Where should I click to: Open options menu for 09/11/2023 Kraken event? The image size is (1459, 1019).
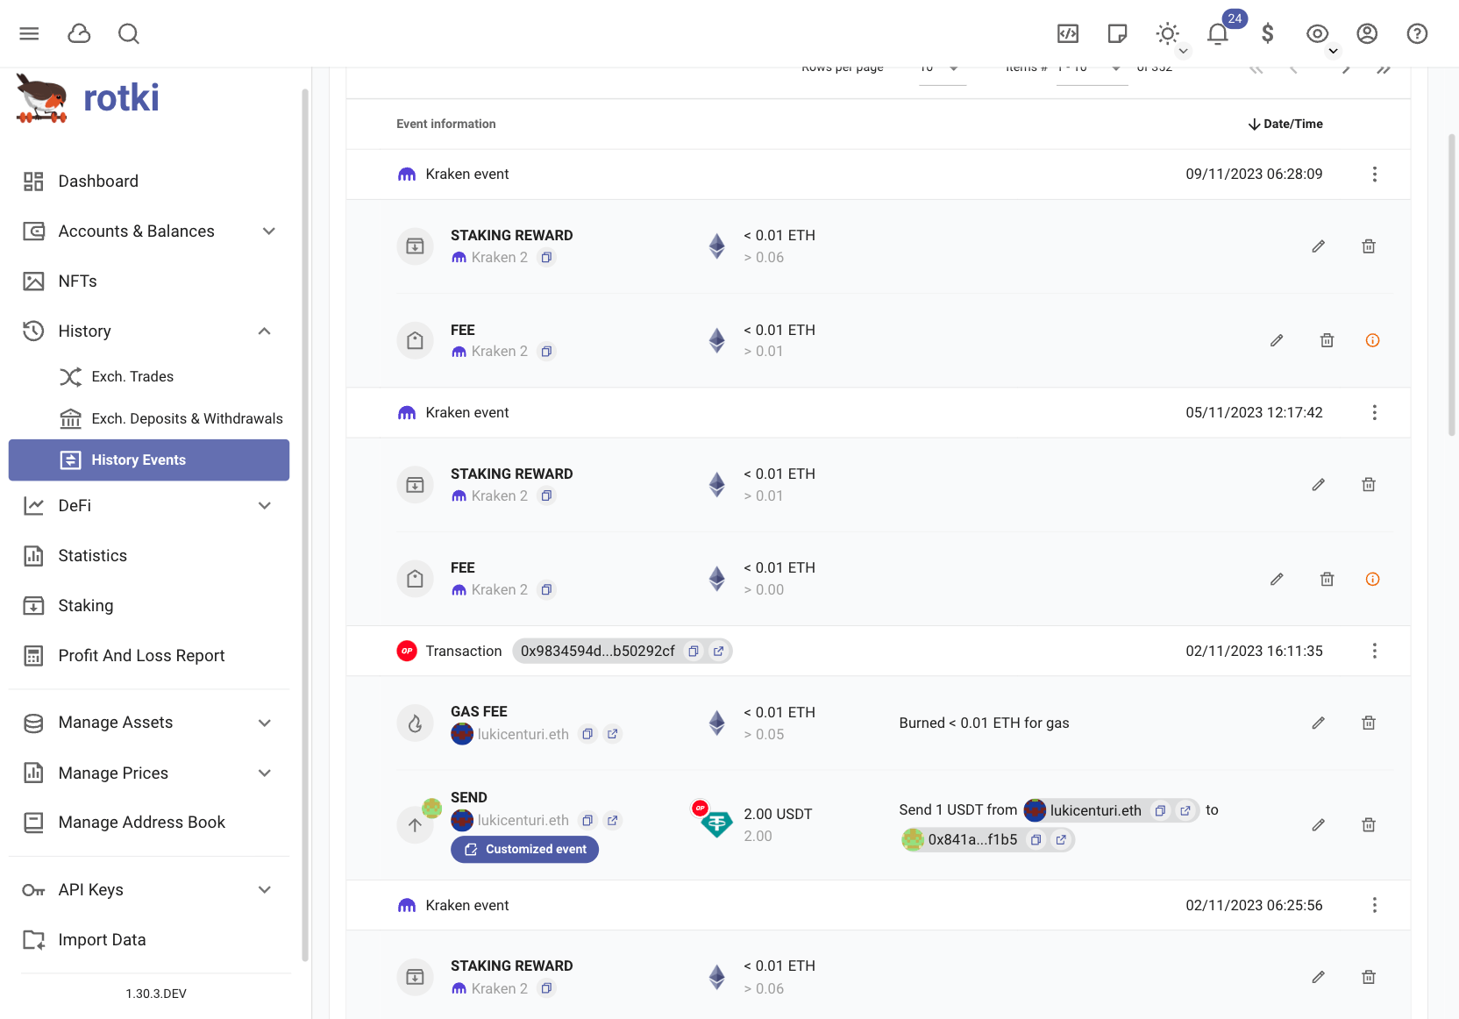[1375, 175]
